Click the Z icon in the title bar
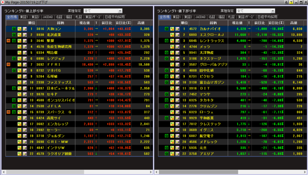 [286, 2]
